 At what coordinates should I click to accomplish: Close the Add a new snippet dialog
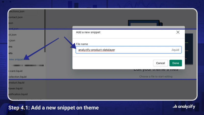[x=178, y=32]
